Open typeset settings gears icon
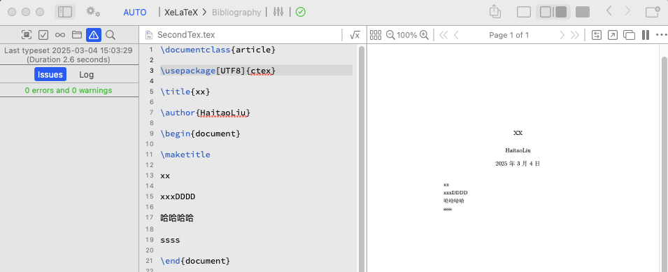The image size is (668, 272). [x=93, y=12]
